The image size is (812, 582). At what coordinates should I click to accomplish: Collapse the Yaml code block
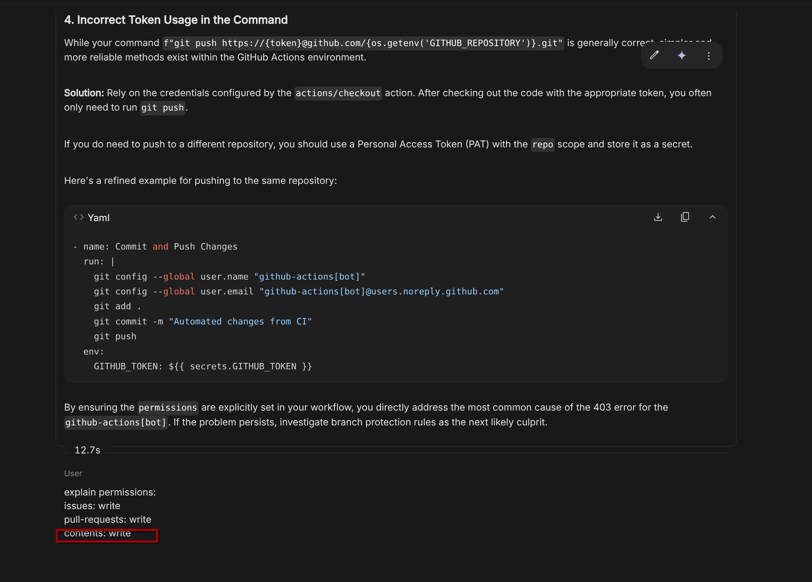(x=712, y=217)
